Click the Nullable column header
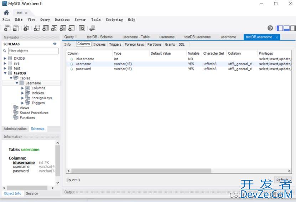 tap(193, 53)
